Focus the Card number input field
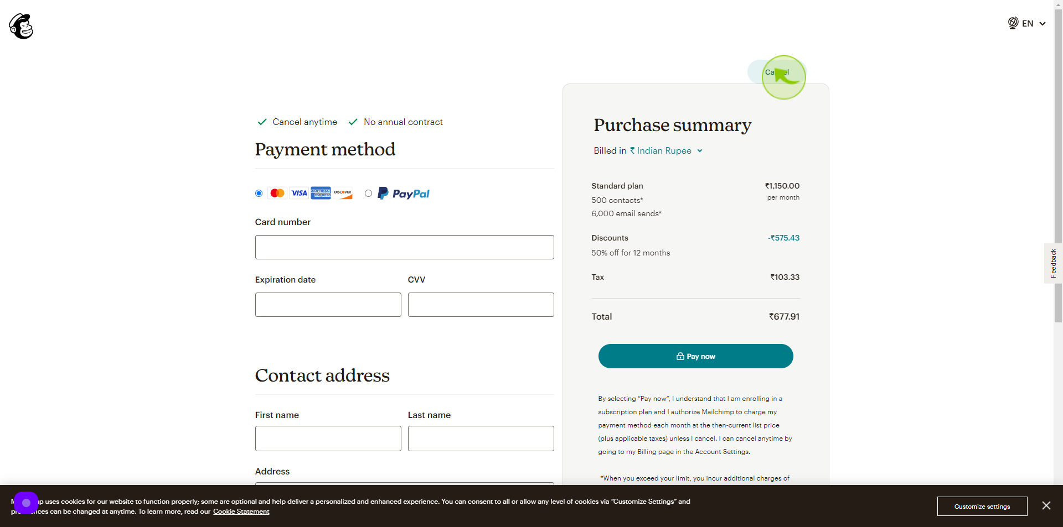The width and height of the screenshot is (1063, 527). pyautogui.click(x=404, y=247)
